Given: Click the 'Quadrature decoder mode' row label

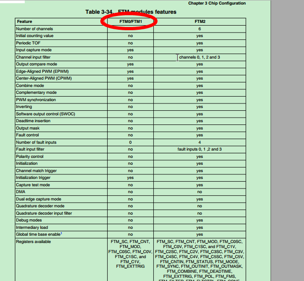Looking at the screenshot, I should click(x=40, y=206).
